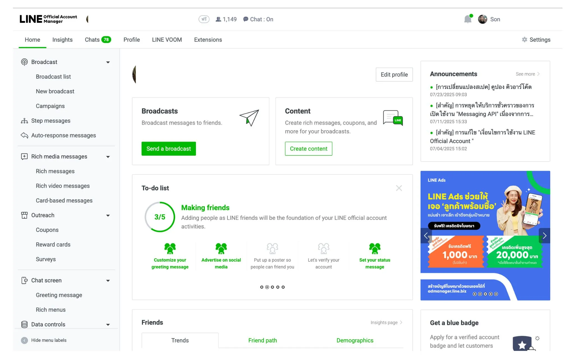575x359 pixels.
Task: Click the Chat : On status indicator
Action: coord(258,19)
